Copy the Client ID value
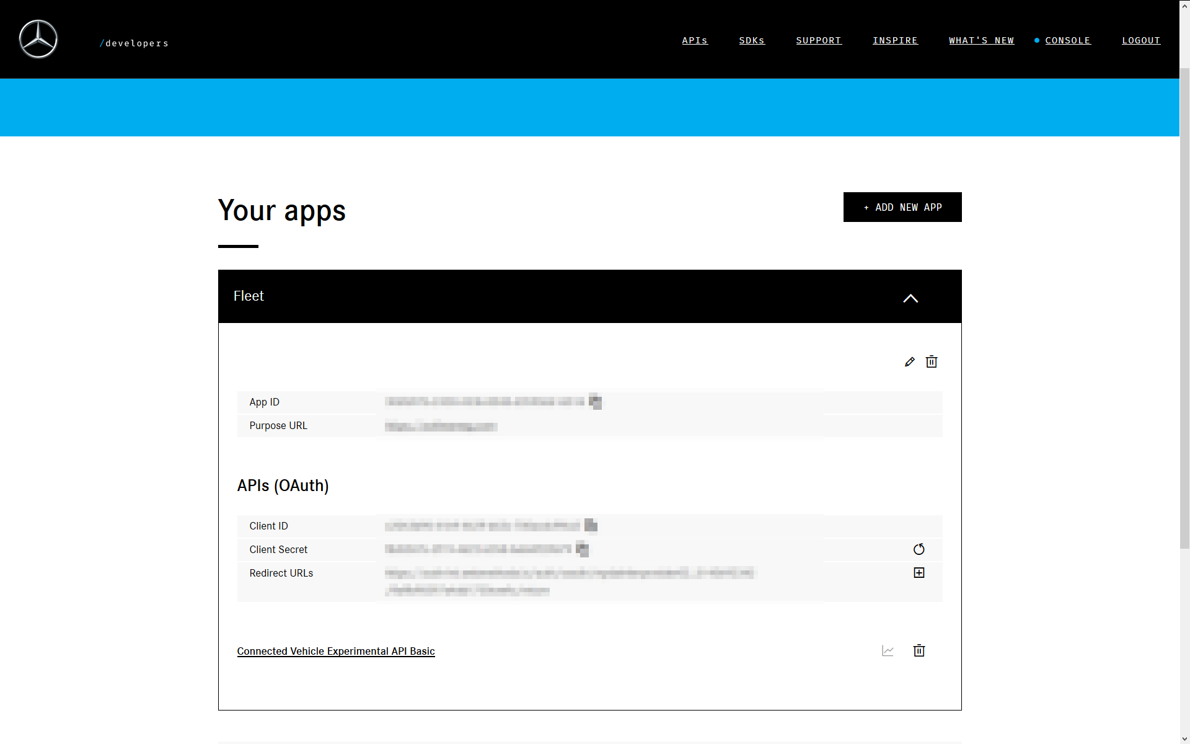The width and height of the screenshot is (1190, 744). 591,526
